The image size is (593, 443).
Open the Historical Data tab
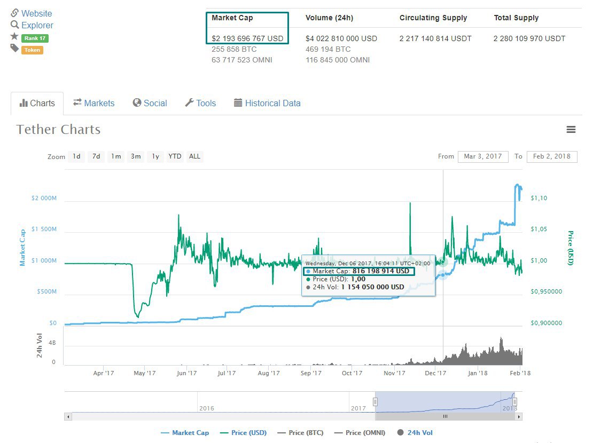tap(267, 103)
